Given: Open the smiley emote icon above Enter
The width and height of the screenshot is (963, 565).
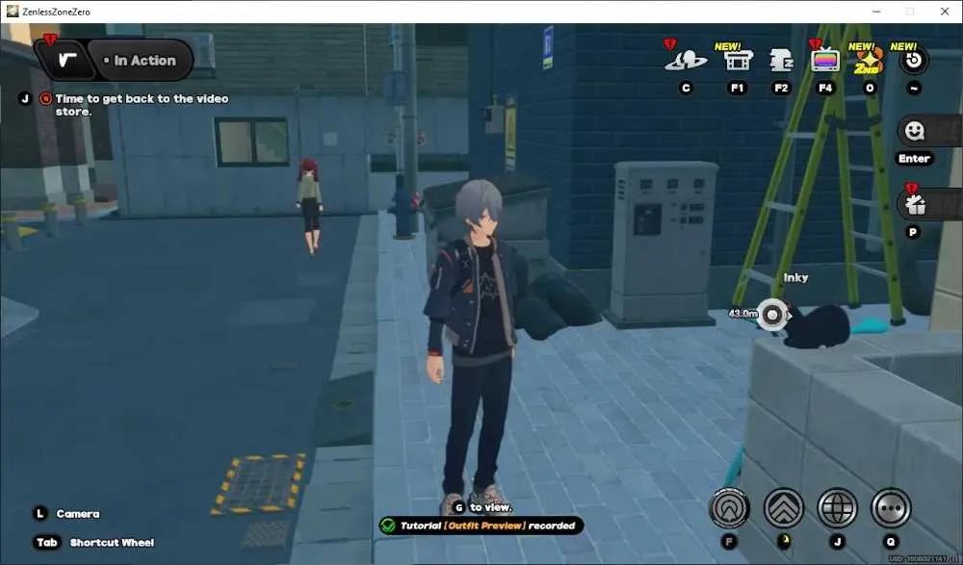Looking at the screenshot, I should point(915,131).
